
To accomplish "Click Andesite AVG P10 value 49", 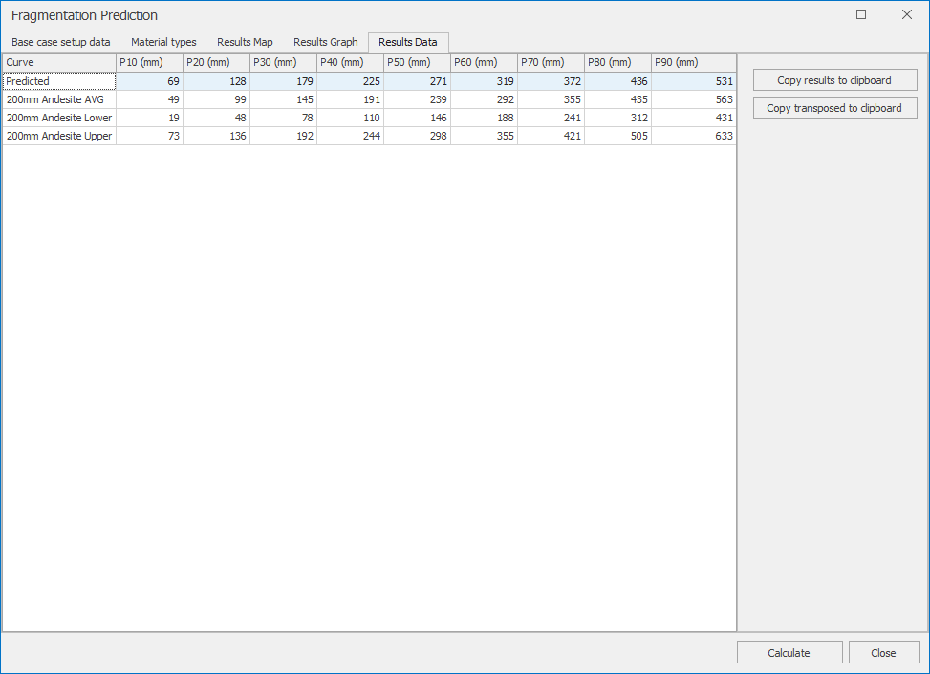I will click(x=149, y=99).
